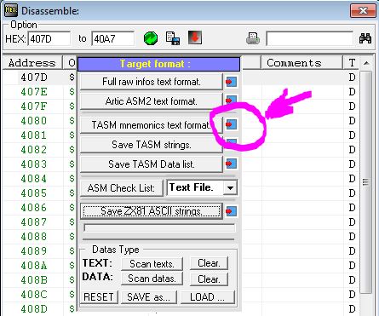Viewport: 379px width, 316px height.
Task: Click the SAVE as... button
Action: 149,297
